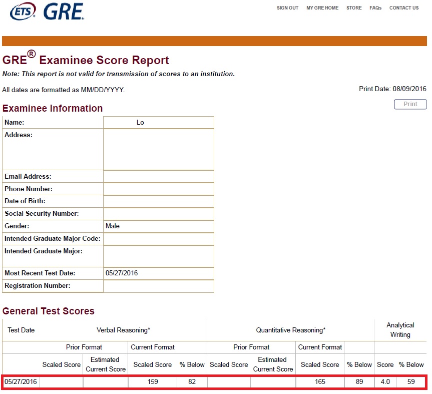
Task: Click the note about report validity
Action: (x=119, y=74)
